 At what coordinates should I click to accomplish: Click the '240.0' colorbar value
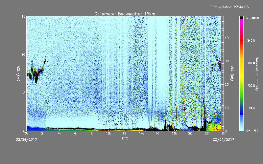tap(251, 41)
